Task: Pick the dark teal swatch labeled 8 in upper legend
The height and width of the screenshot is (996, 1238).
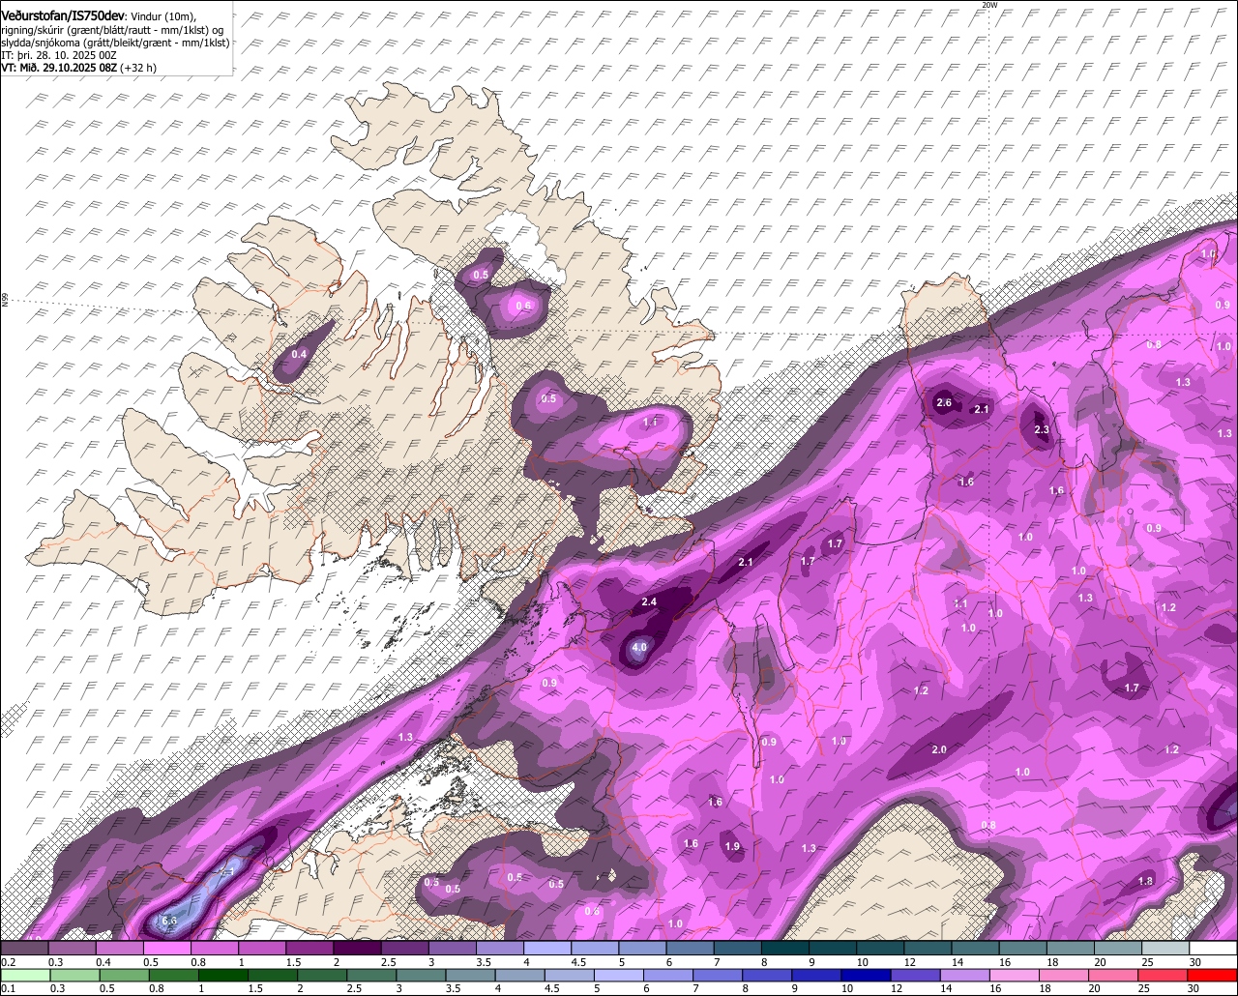Action: (785, 949)
